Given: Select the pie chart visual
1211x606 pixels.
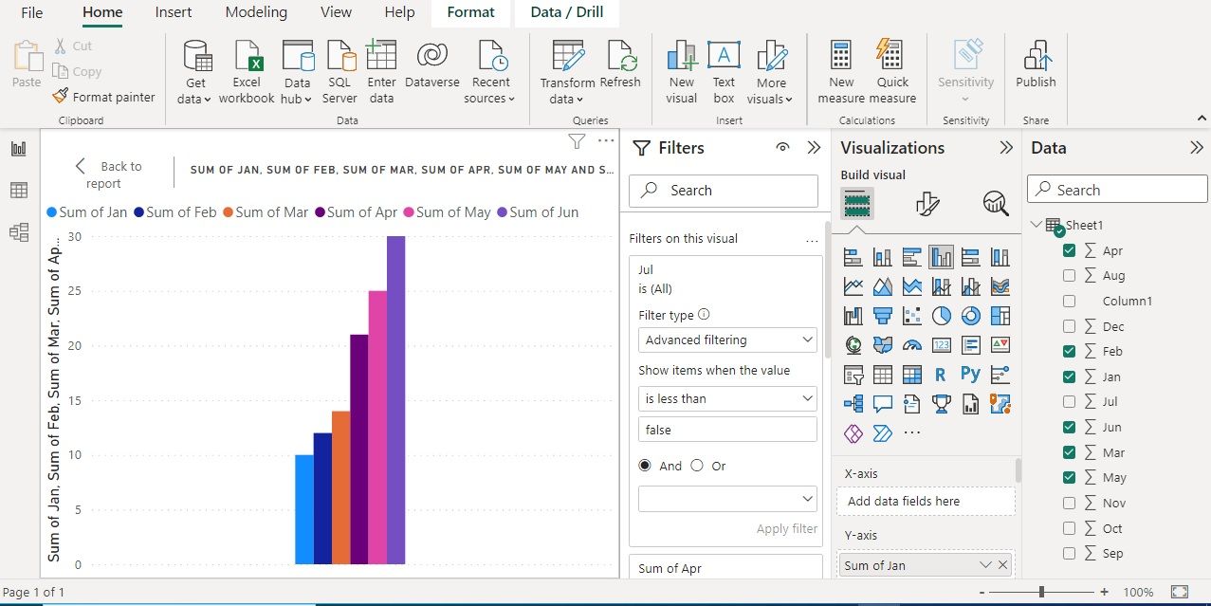Looking at the screenshot, I should (941, 315).
